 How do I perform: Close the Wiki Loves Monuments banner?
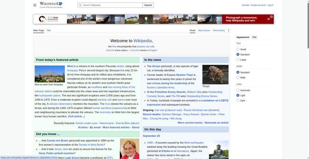point(272,17)
